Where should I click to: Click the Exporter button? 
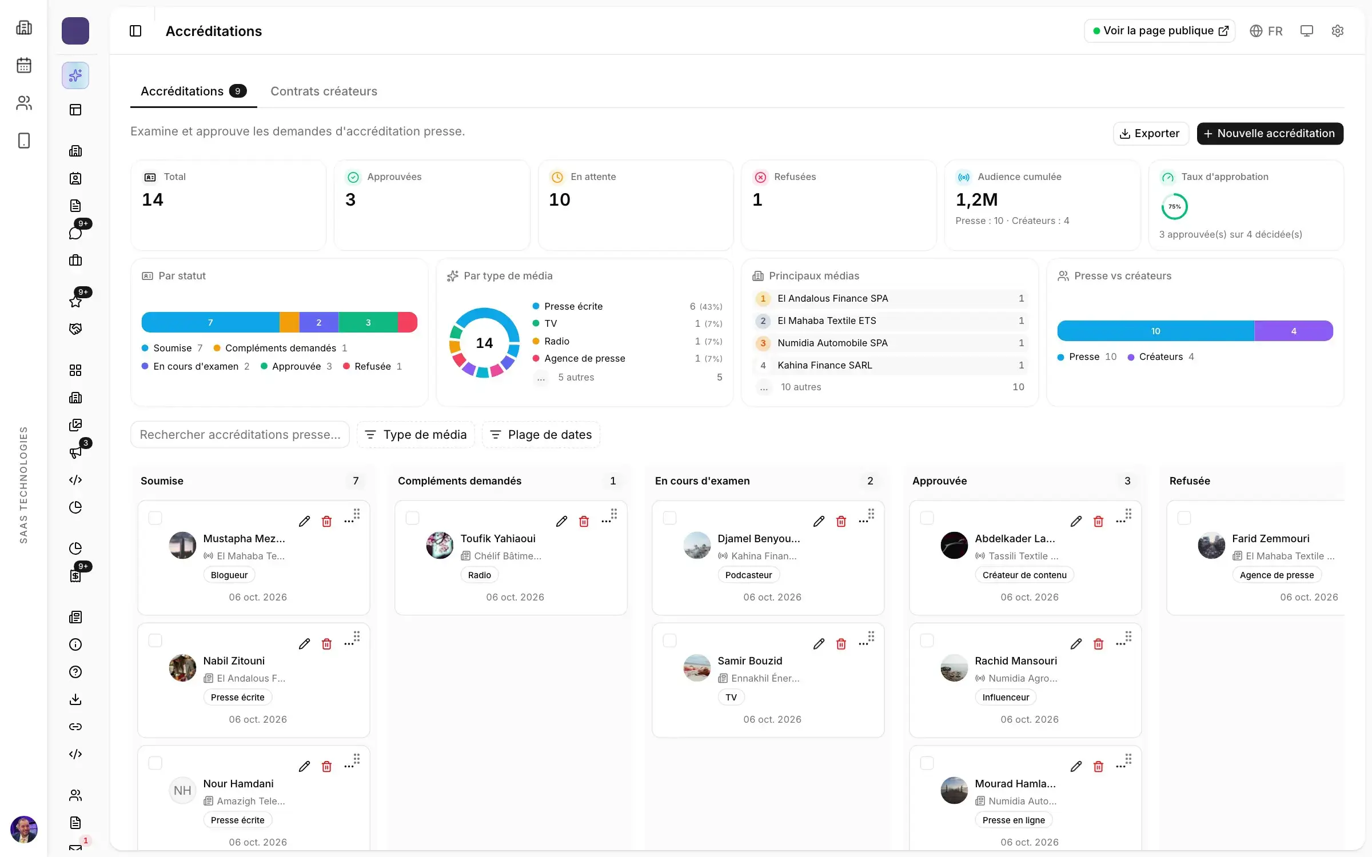(x=1150, y=134)
